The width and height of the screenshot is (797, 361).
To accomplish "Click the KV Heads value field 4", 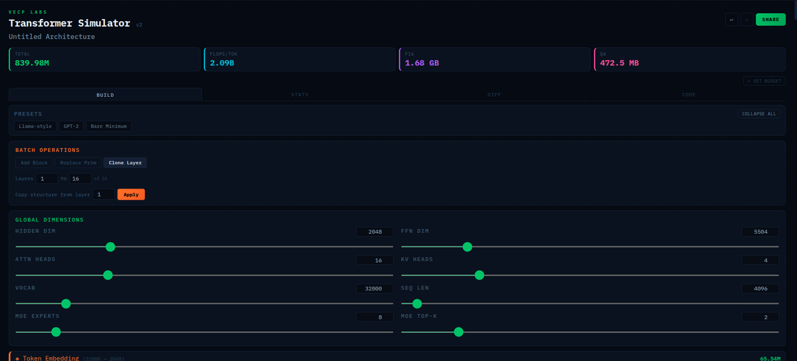I will tap(760, 260).
